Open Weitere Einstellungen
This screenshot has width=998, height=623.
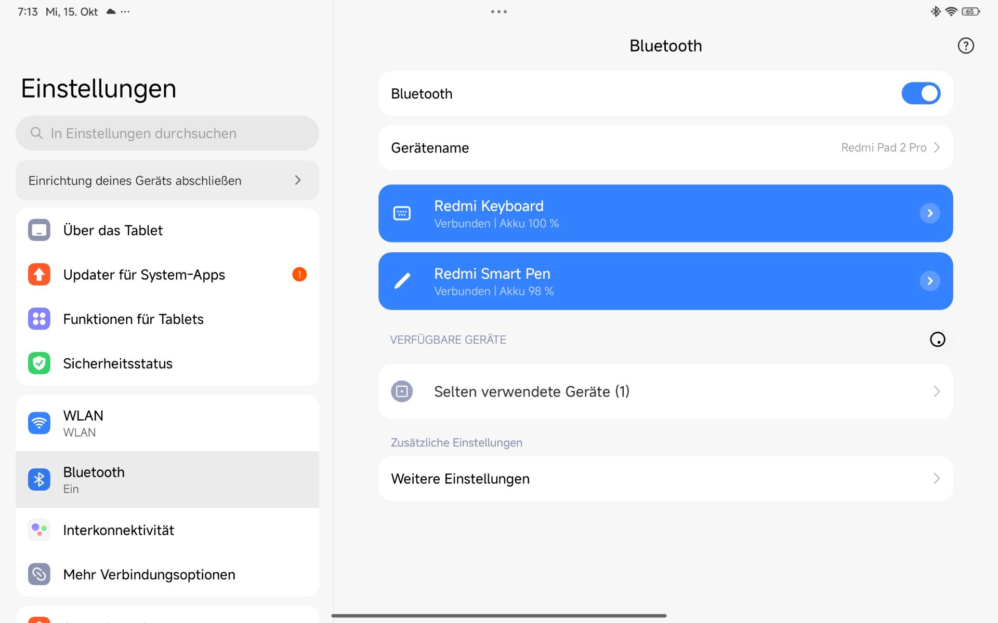[665, 479]
